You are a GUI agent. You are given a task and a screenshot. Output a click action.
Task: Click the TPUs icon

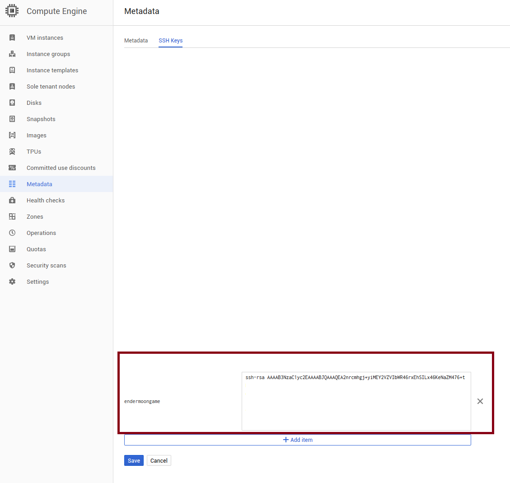[x=12, y=151]
